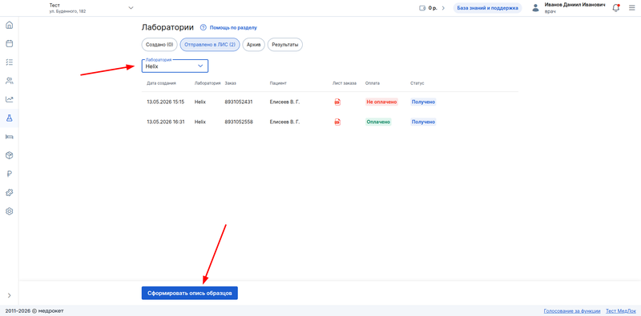This screenshot has height=316, width=641.
Task: Click the date 13.05.2026 16:31
Action: click(166, 122)
